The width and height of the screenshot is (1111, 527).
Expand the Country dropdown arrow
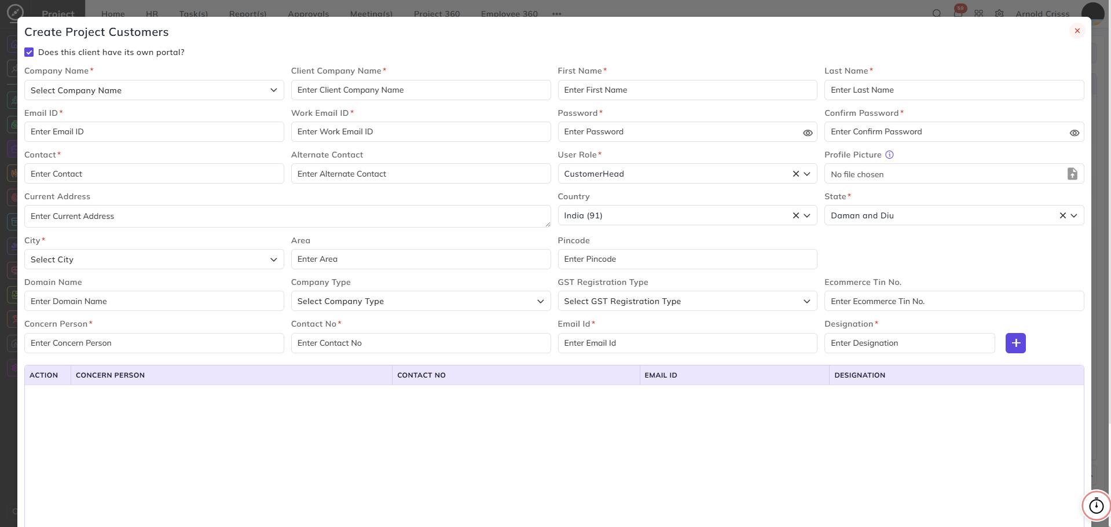807,215
